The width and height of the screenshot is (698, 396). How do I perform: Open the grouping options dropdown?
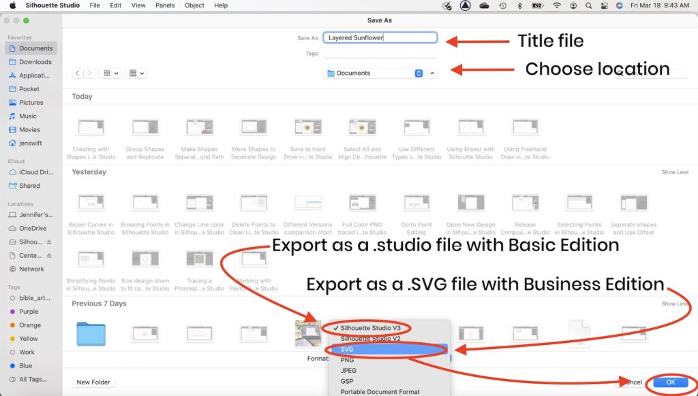point(136,73)
